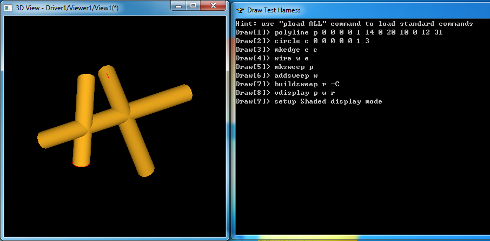
Task: Click the red circle at cylinder base
Action: [81, 164]
